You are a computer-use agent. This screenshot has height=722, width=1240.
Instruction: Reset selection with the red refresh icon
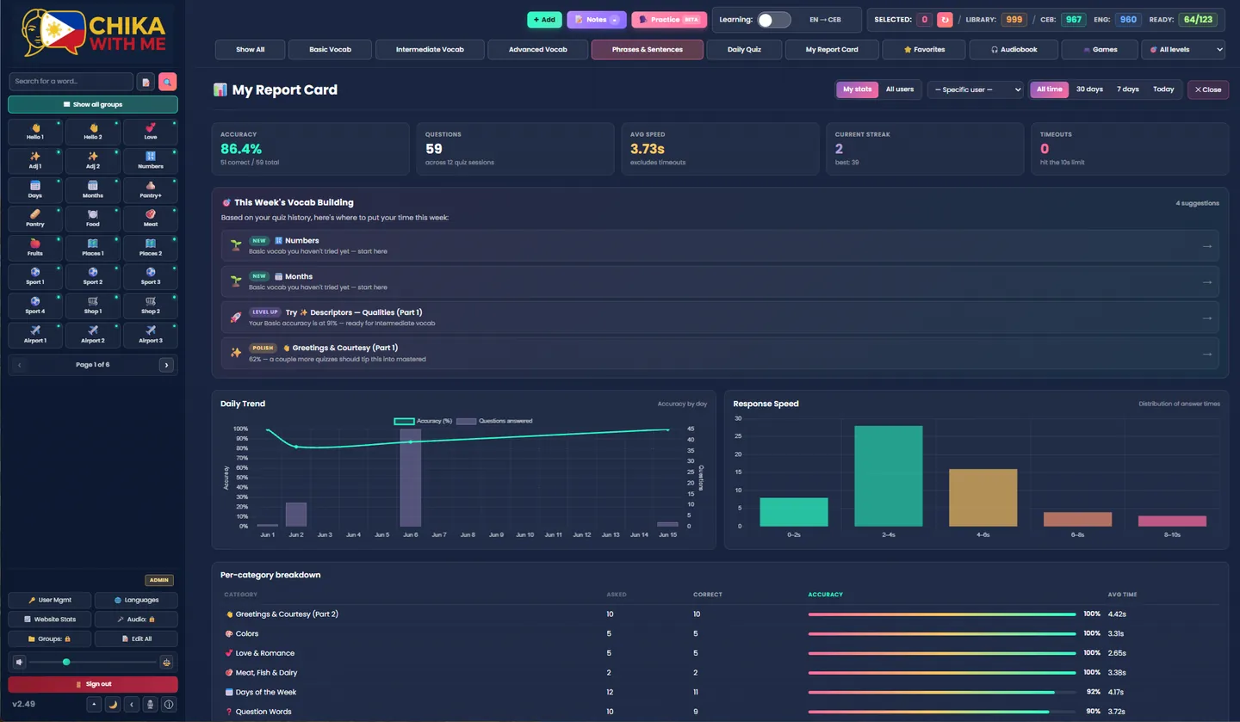pos(945,19)
